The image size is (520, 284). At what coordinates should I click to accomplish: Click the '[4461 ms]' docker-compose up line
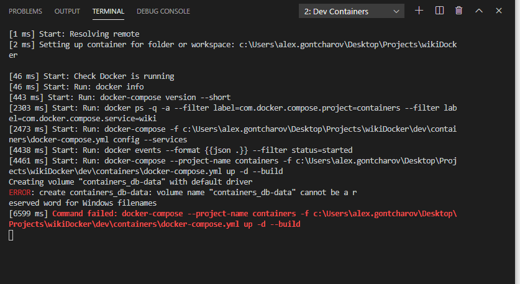(233, 166)
